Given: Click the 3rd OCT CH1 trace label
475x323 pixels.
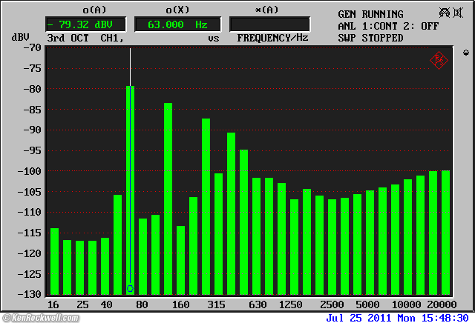Looking at the screenshot, I should 82,38.
